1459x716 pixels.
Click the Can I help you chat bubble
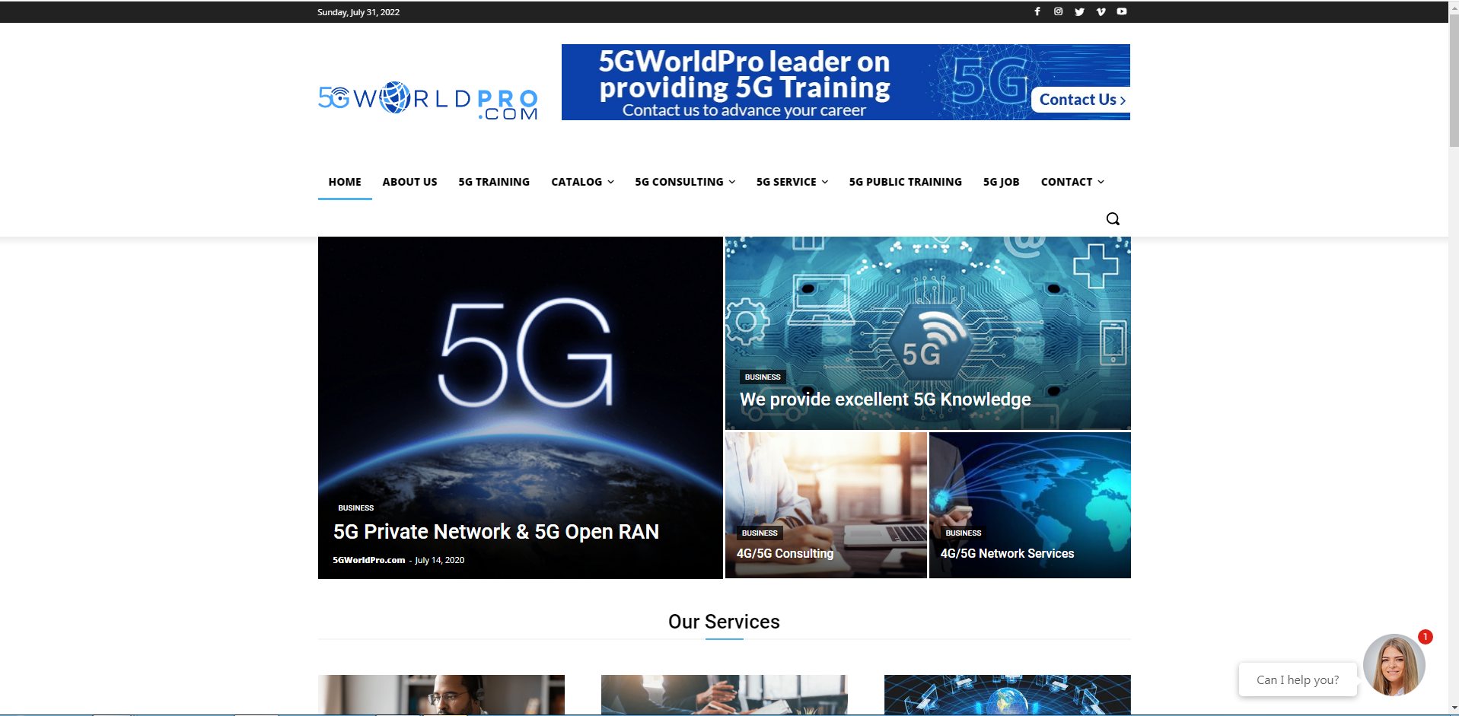(x=1298, y=679)
